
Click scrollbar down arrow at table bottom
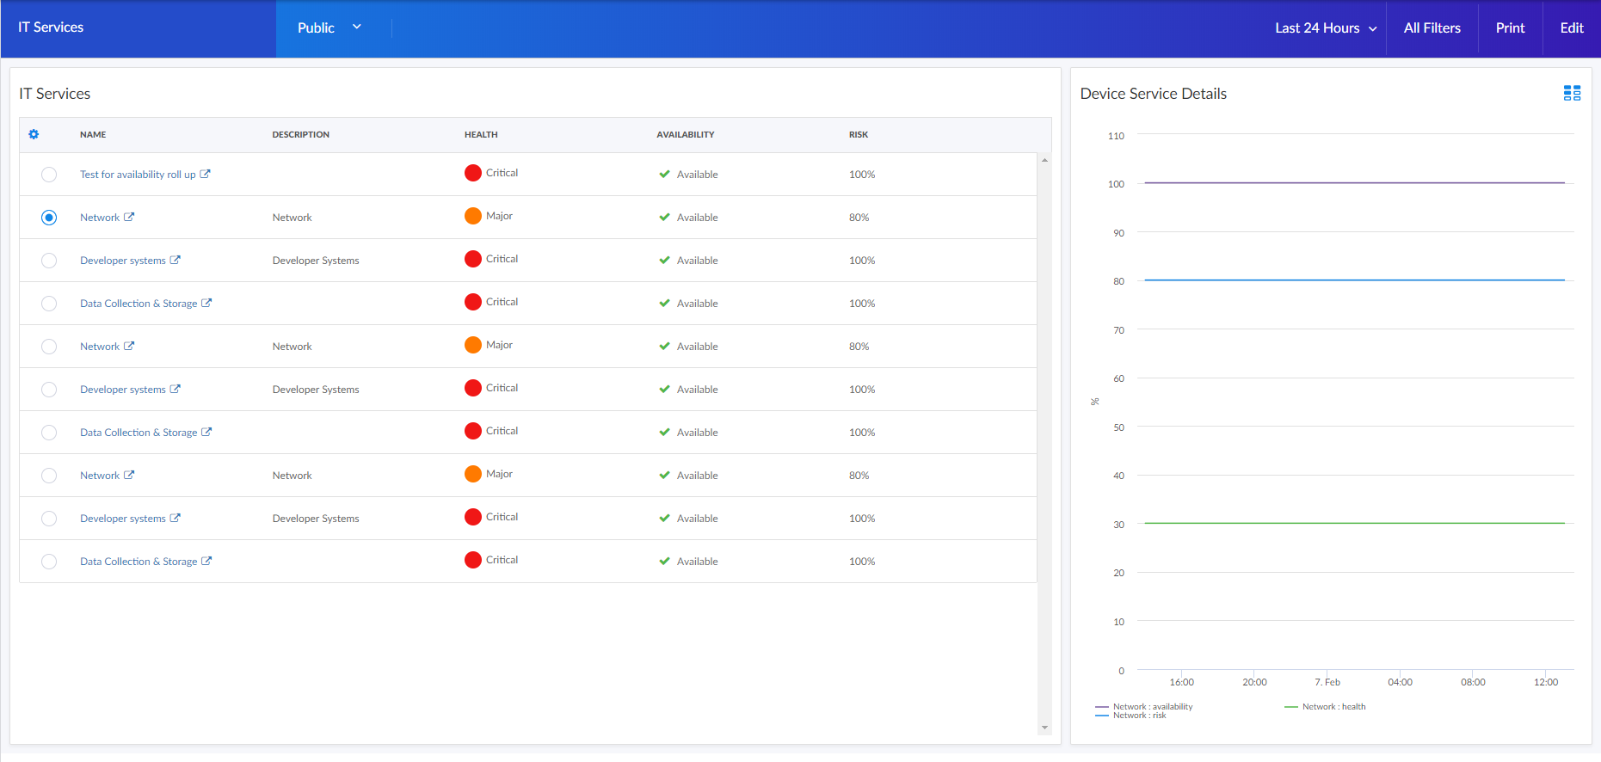(x=1044, y=728)
